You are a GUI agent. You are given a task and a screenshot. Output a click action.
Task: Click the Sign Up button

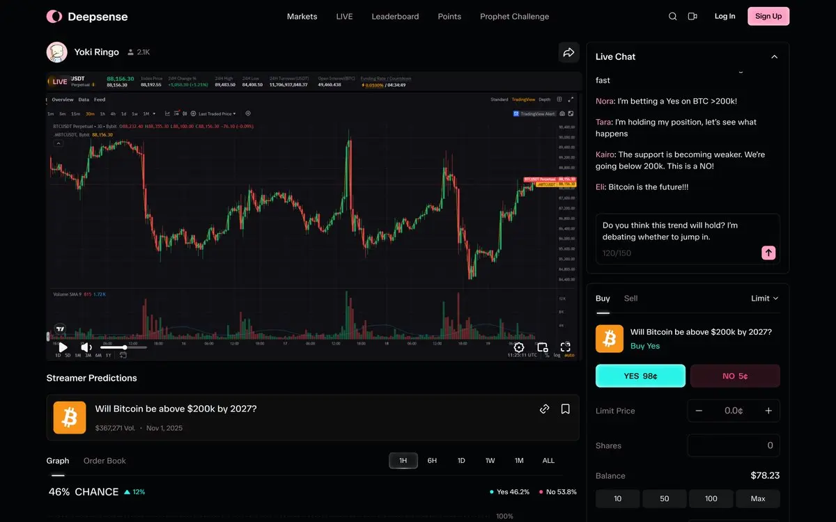(x=768, y=16)
